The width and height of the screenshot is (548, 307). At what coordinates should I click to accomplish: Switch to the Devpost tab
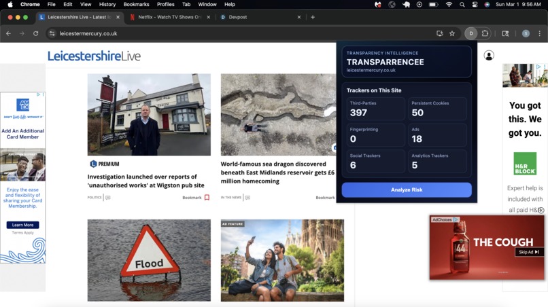260,17
